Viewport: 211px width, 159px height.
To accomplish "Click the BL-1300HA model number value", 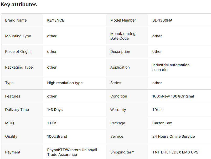I will [x=162, y=20].
